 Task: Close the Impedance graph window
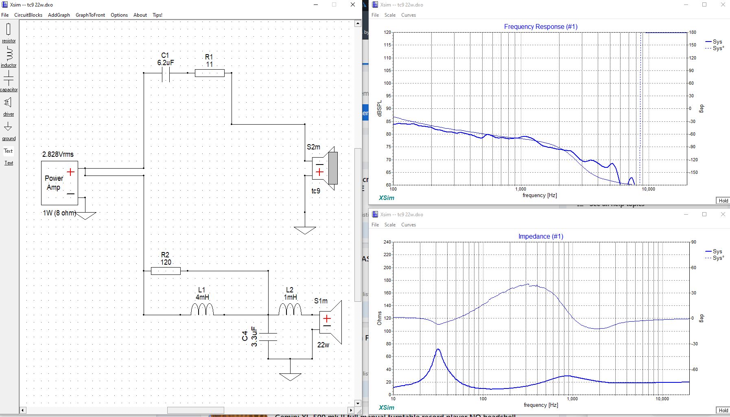point(723,214)
